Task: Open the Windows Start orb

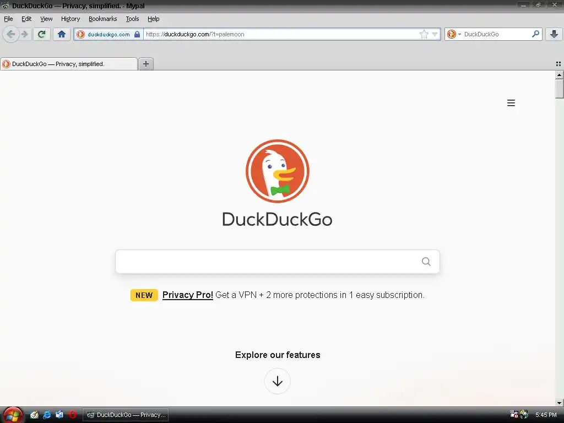Action: 13,415
